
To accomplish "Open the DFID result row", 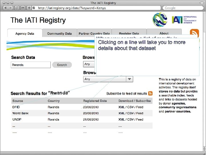I will 82,107.
